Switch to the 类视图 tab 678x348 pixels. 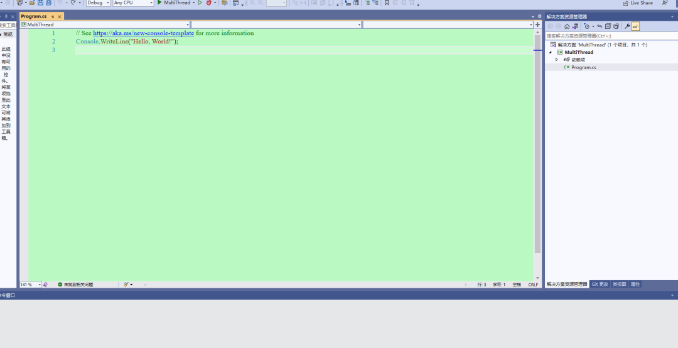[x=619, y=285]
